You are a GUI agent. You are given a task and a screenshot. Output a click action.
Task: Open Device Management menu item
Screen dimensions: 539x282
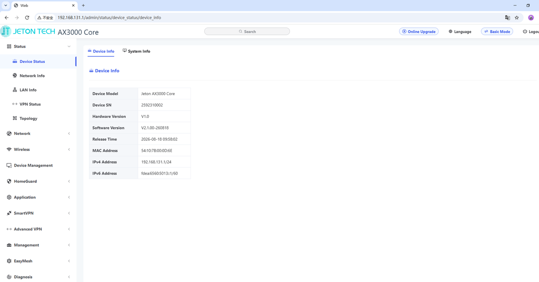tap(33, 165)
